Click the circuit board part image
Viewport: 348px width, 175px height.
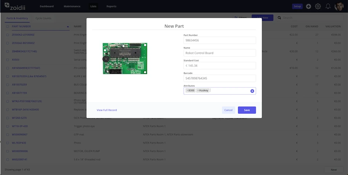pyautogui.click(x=125, y=59)
